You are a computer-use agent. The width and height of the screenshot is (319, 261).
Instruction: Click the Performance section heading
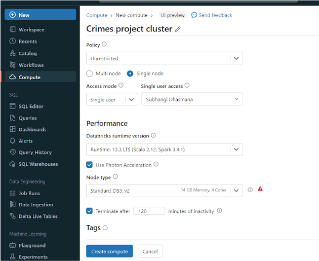pyautogui.click(x=107, y=123)
